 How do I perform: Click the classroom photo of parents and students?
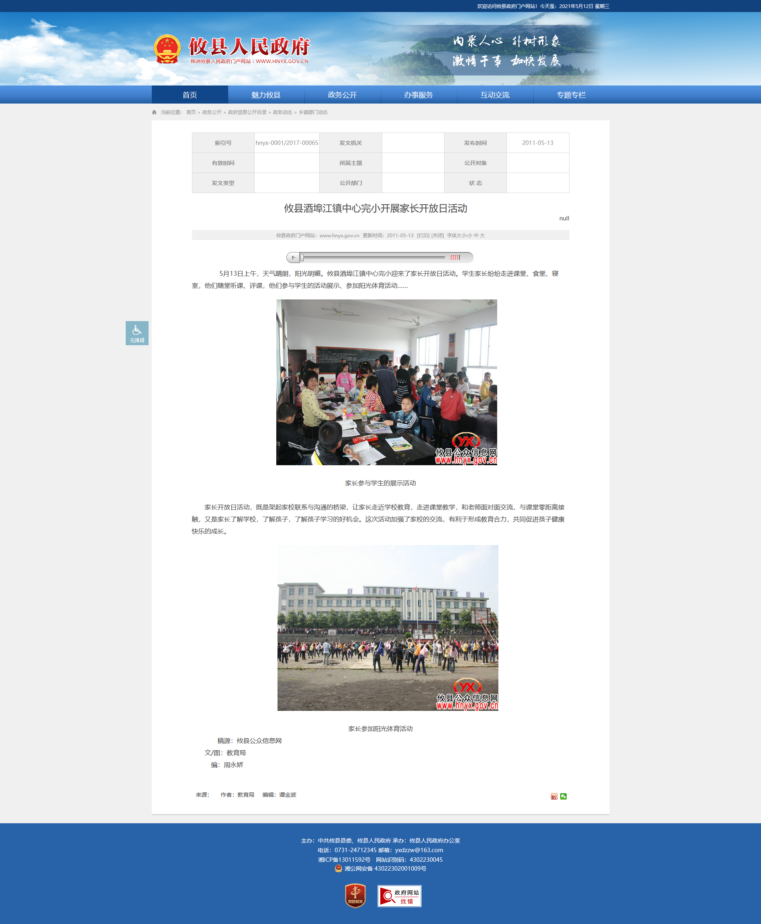coord(386,382)
